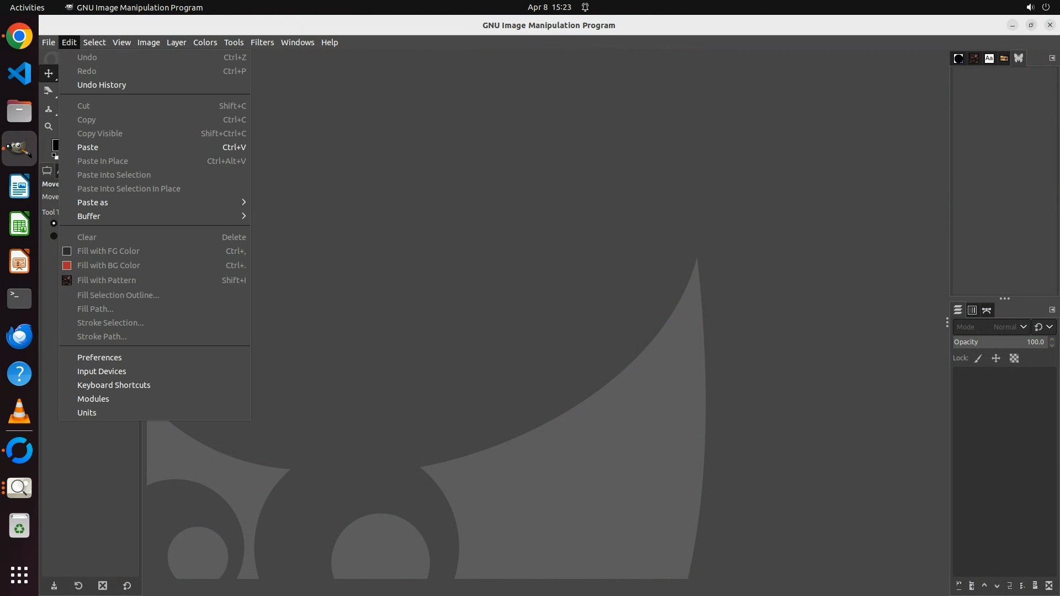Switch to the Paths tab icon

[x=987, y=310]
